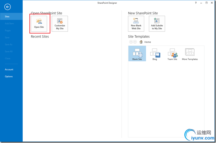
Task: Choose the Team Site template
Action: coord(172,54)
